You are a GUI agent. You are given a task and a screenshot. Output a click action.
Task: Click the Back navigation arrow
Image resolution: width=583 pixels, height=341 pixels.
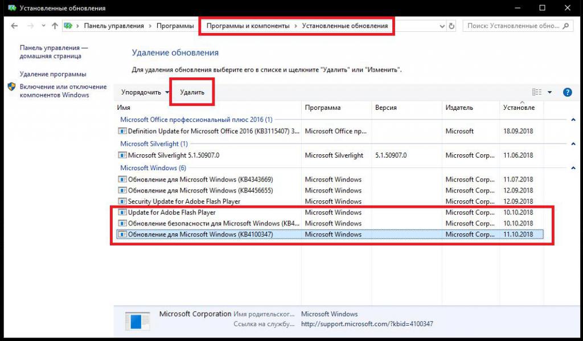(14, 26)
